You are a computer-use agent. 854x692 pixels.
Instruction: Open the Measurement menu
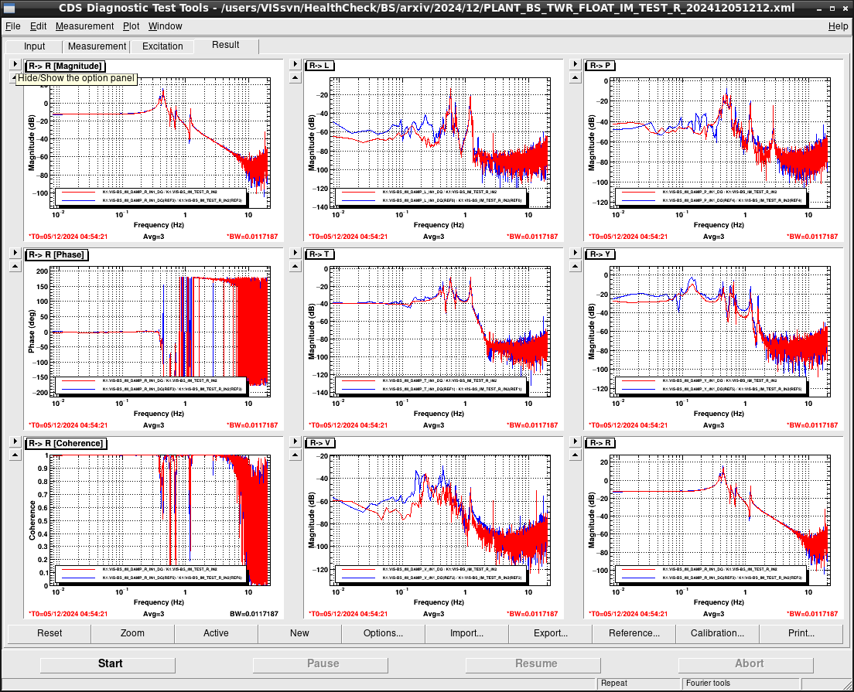click(84, 26)
